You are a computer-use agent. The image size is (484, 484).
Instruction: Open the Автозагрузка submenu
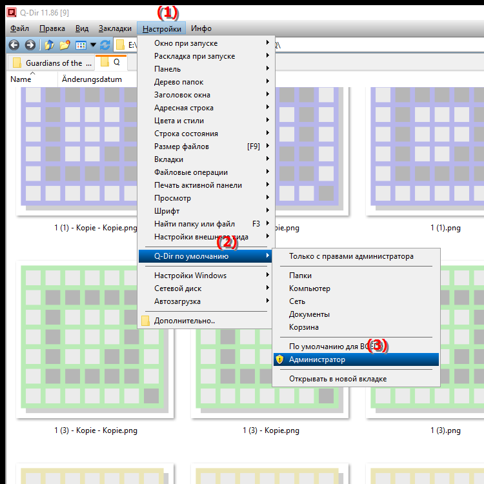pyautogui.click(x=205, y=301)
